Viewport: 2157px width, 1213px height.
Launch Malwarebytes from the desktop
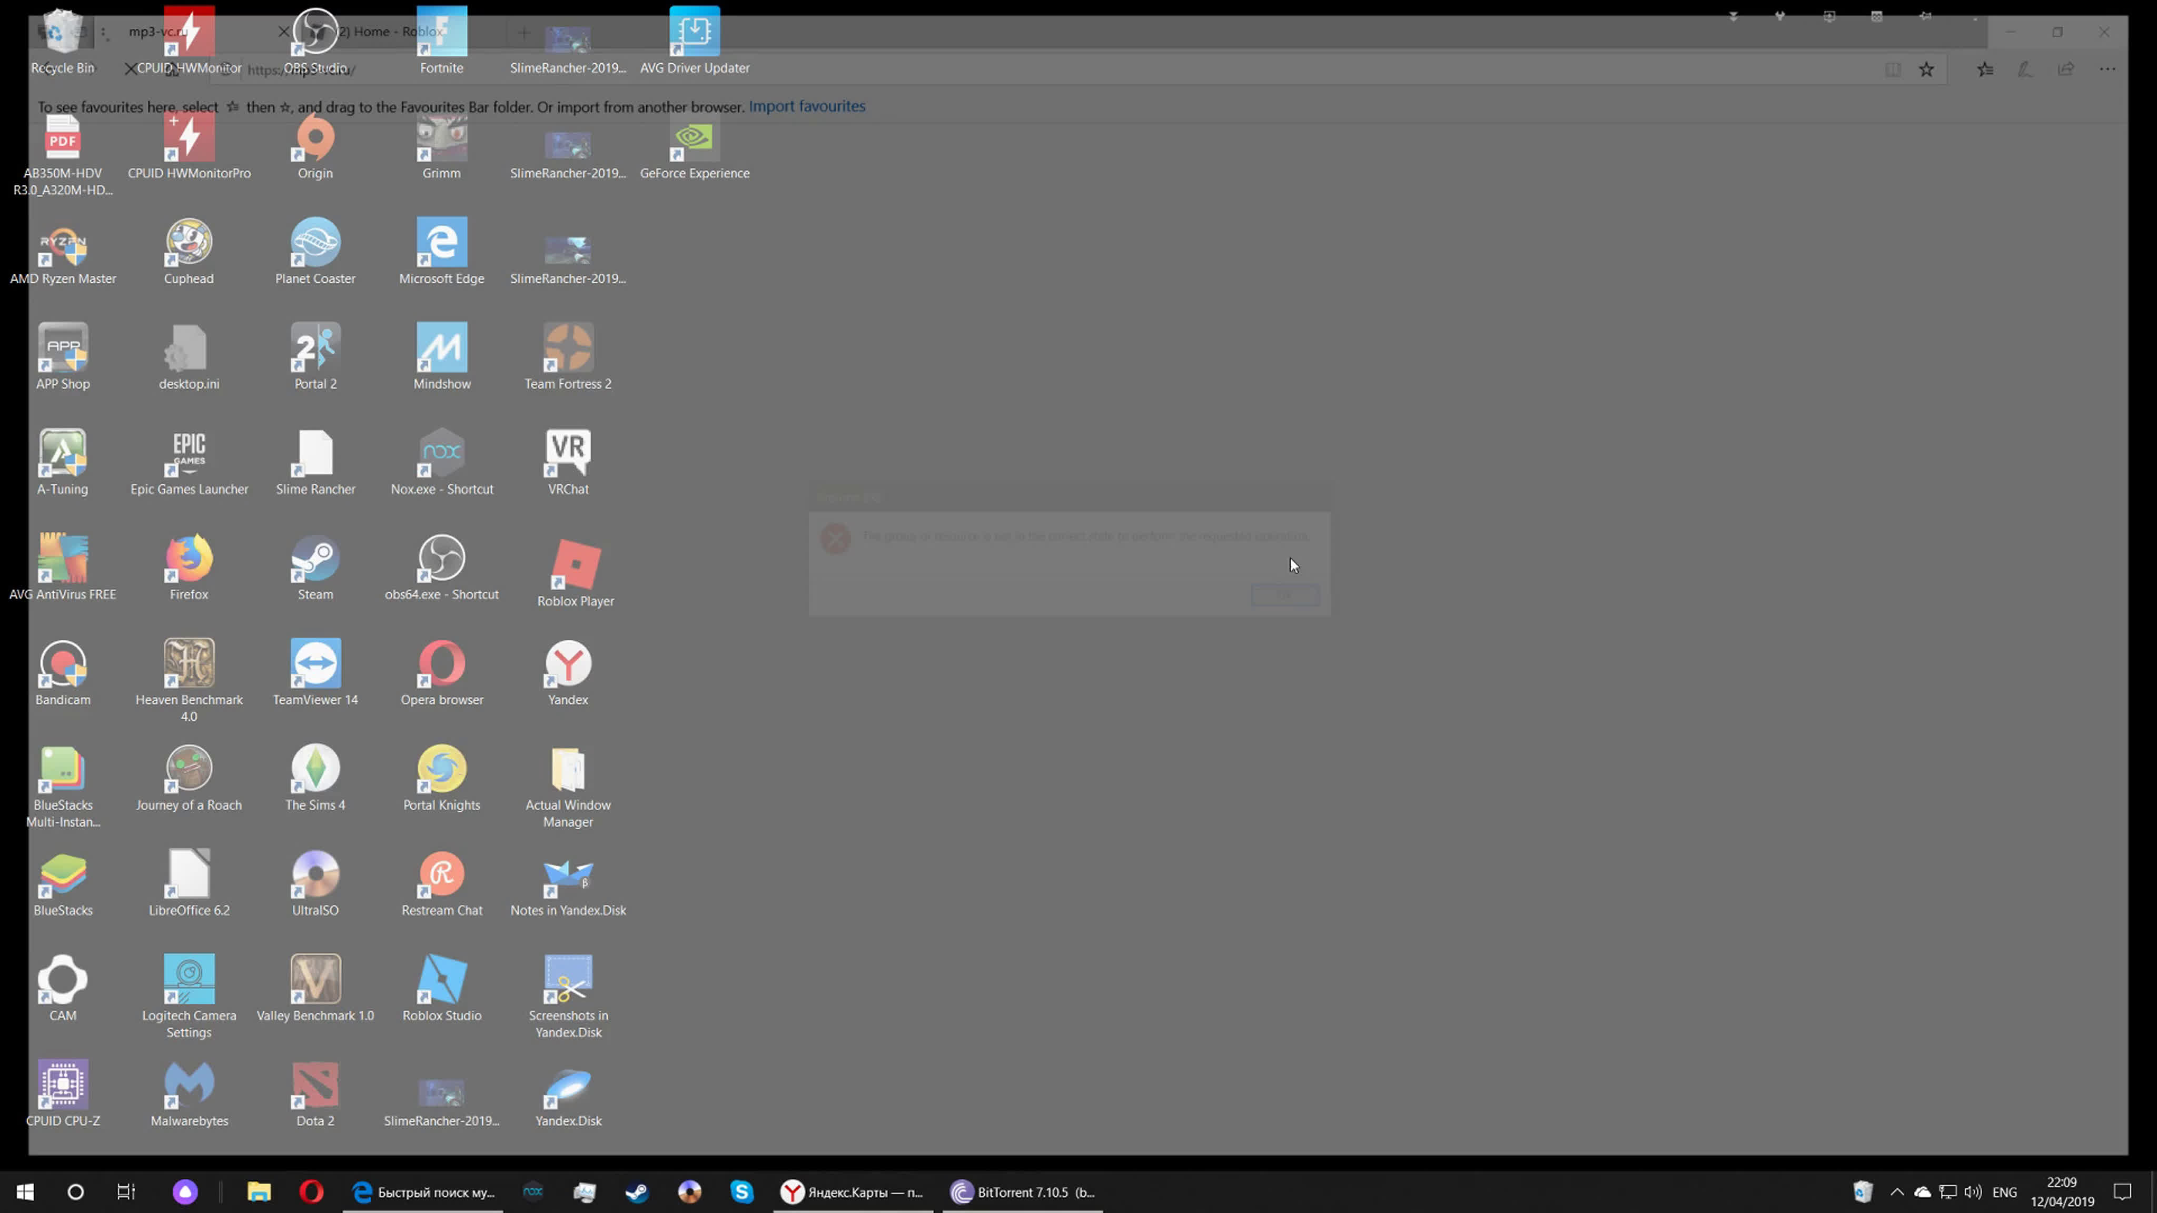(x=189, y=1096)
